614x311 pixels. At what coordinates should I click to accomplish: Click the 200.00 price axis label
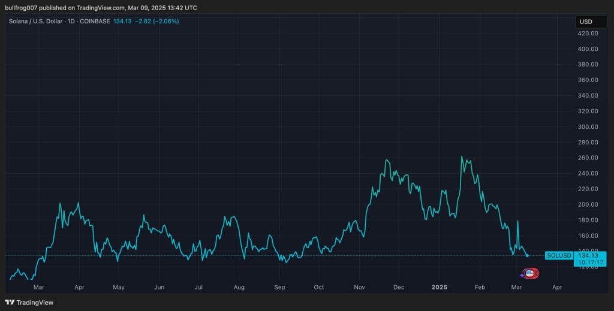(x=588, y=204)
